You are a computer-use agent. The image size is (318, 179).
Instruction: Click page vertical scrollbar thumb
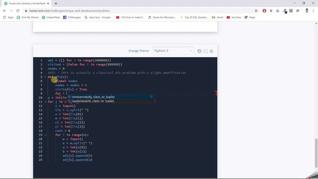click(316, 153)
